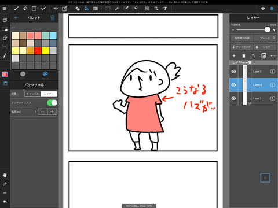Select the Eraser tool
This screenshot has height=208, width=278.
click(x=25, y=9)
